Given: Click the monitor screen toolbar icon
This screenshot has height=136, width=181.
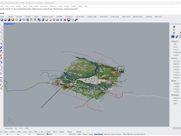Looking at the screenshot, I should coord(69,20).
